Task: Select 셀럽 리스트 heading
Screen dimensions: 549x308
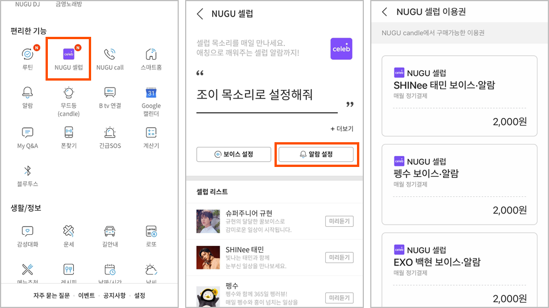Action: tap(212, 192)
